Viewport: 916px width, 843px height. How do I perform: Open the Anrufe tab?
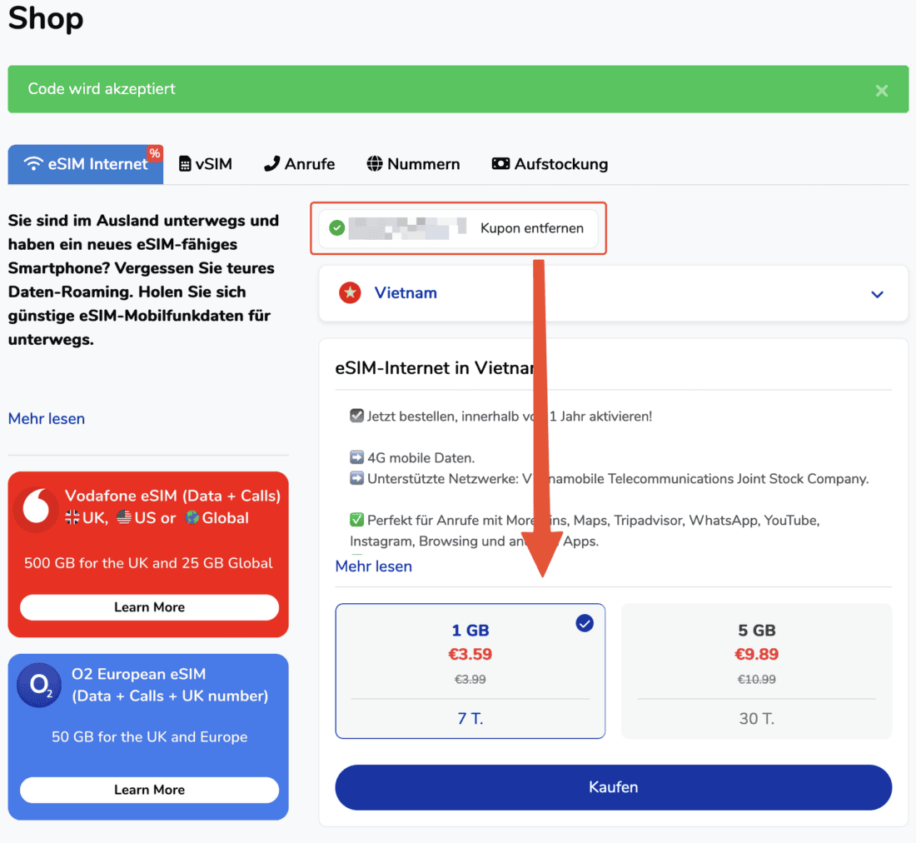(x=299, y=164)
